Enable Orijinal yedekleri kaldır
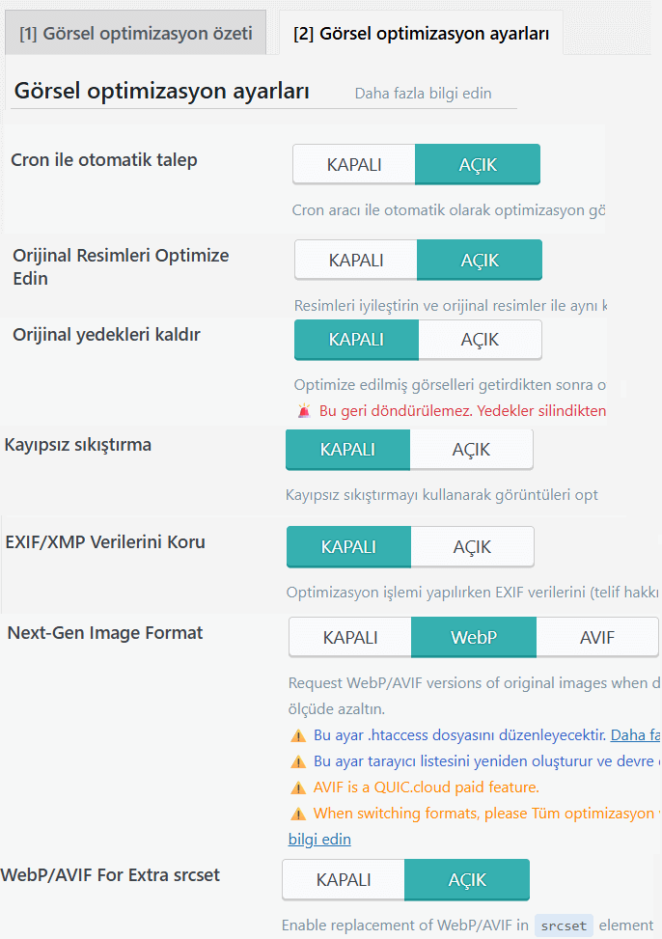 pos(480,340)
